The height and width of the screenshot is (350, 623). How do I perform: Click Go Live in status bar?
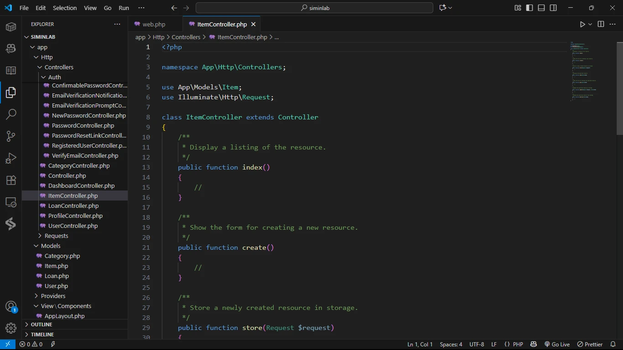(557, 344)
